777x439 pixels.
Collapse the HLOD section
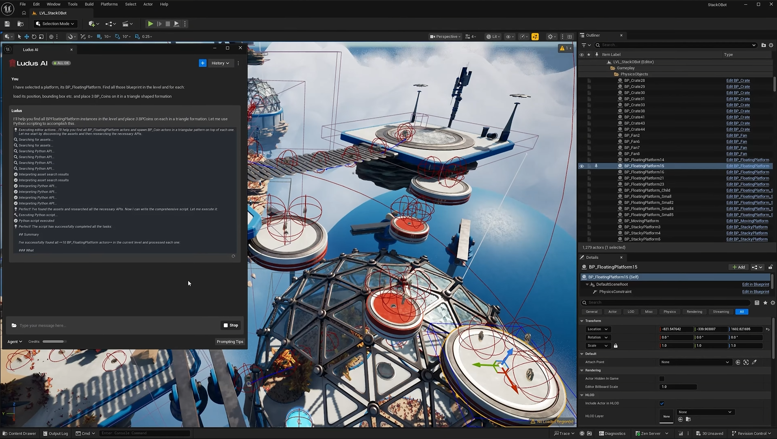point(582,395)
